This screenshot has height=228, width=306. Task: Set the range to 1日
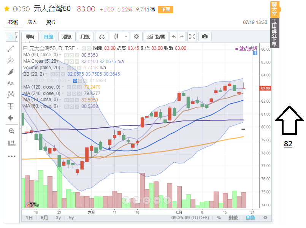point(29,218)
